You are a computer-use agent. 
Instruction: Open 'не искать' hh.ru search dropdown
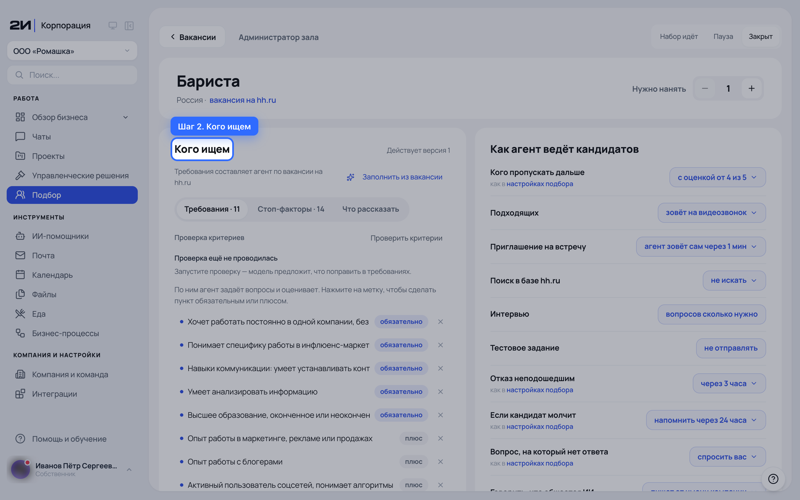tap(734, 281)
